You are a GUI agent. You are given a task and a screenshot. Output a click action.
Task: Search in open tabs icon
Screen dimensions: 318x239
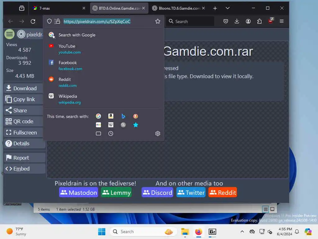98,134
